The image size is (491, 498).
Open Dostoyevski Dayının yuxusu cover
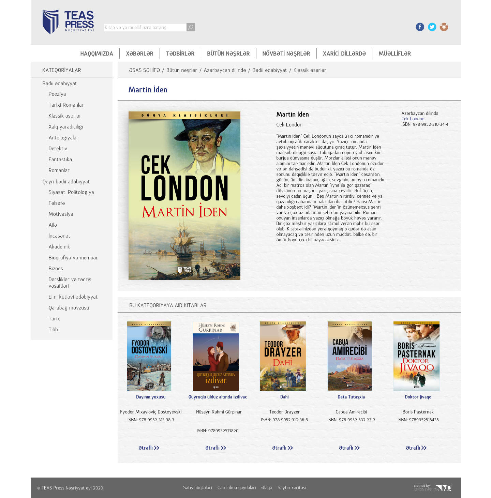pyautogui.click(x=149, y=356)
